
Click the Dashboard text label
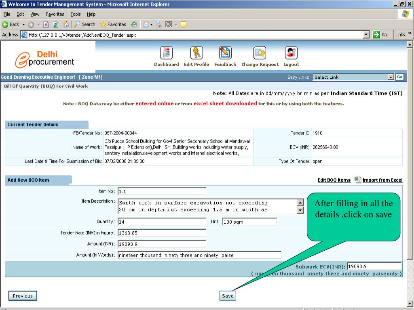[x=166, y=64]
